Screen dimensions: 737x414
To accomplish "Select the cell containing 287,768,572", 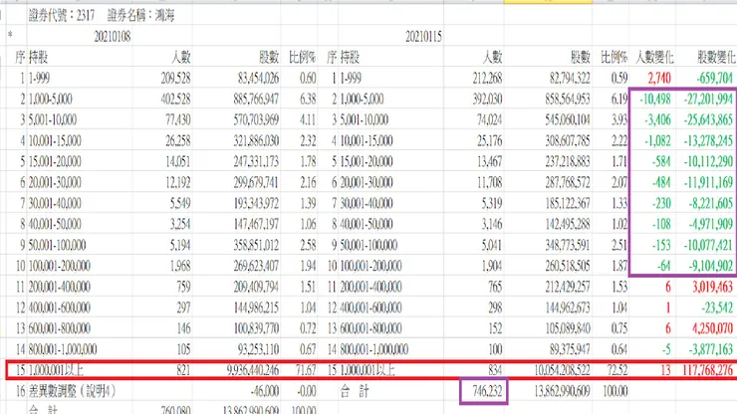I will (x=568, y=182).
